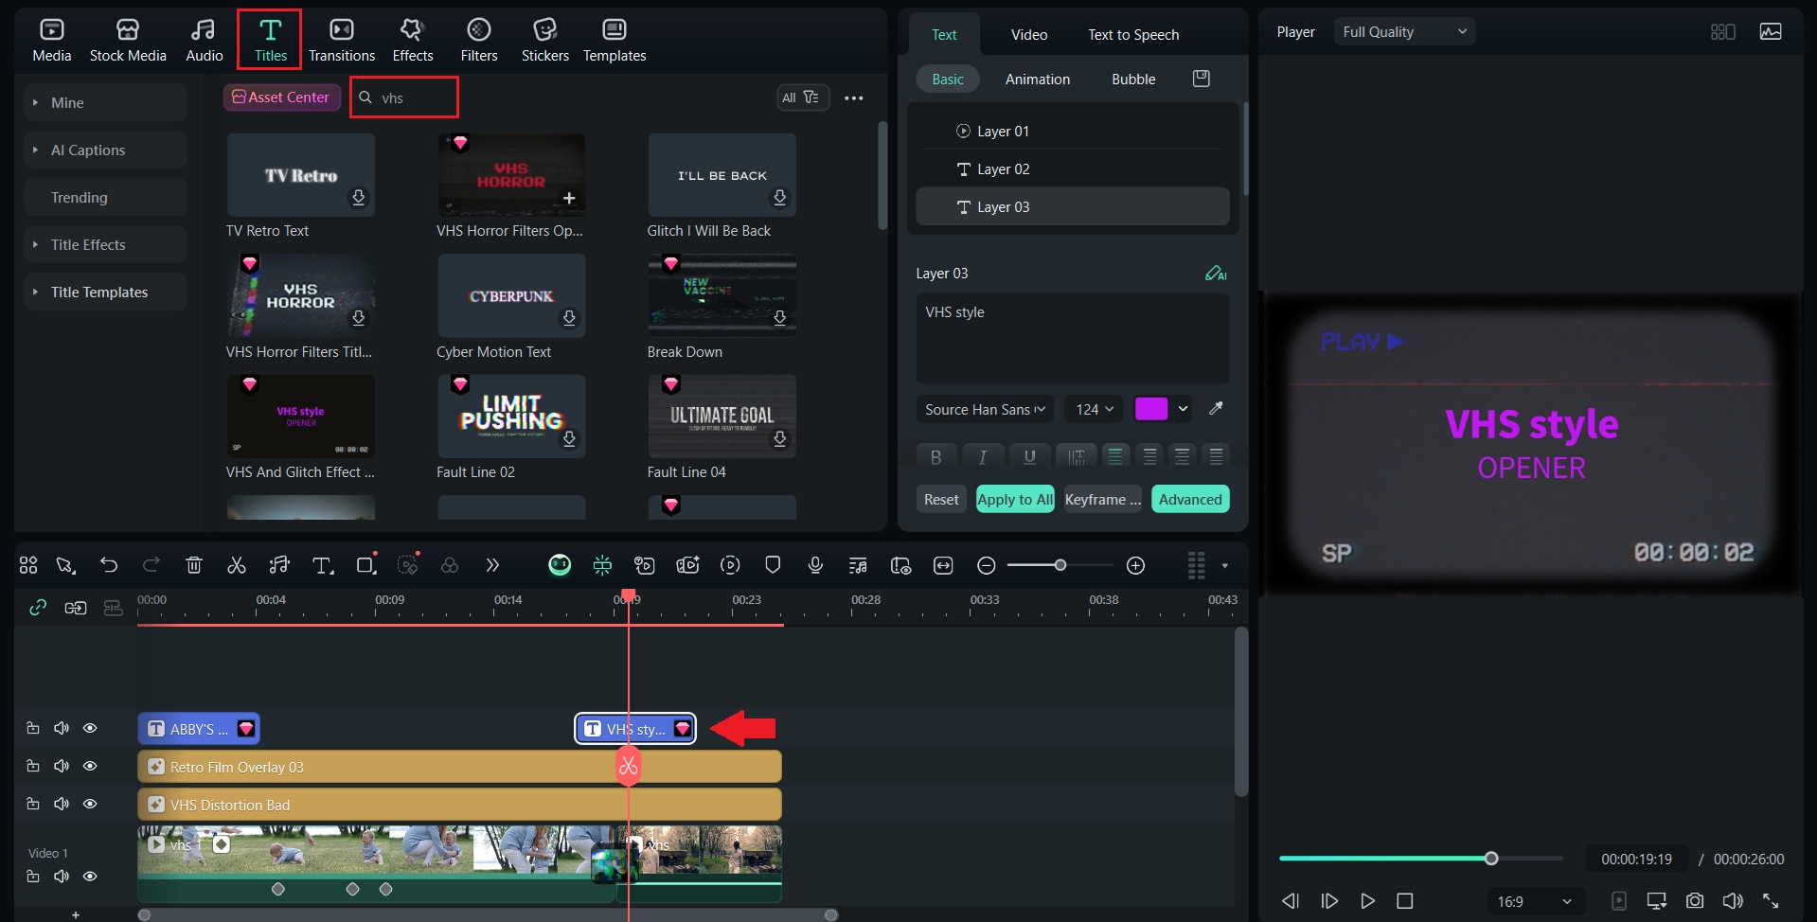Open Advanced text settings
Image resolution: width=1817 pixels, height=922 pixels.
click(x=1190, y=499)
